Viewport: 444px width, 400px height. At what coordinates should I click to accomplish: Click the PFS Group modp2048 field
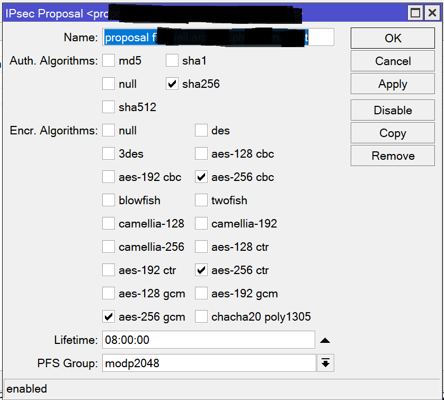click(209, 363)
